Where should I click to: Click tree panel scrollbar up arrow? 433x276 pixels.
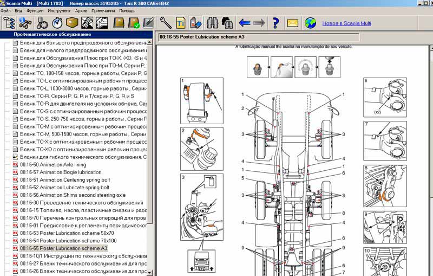[149, 42]
